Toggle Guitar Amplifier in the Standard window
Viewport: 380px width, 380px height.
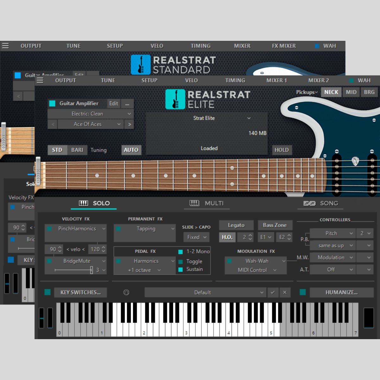[x=18, y=75]
